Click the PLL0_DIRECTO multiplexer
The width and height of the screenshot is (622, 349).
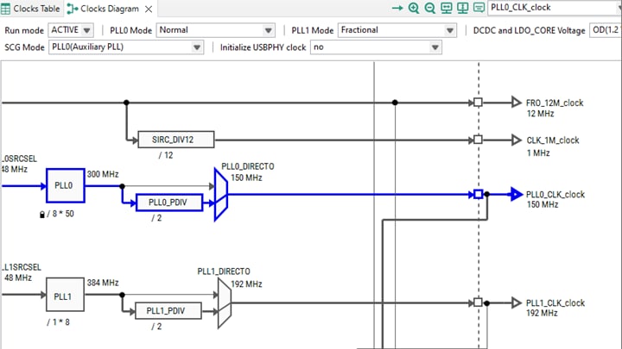(221, 194)
